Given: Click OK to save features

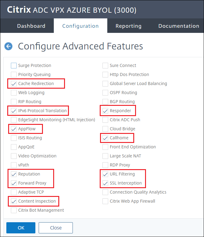Looking at the screenshot, I should (x=21, y=228).
